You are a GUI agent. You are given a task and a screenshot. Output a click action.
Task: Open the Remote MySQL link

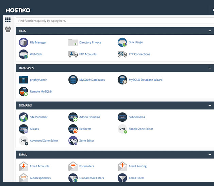(41, 91)
